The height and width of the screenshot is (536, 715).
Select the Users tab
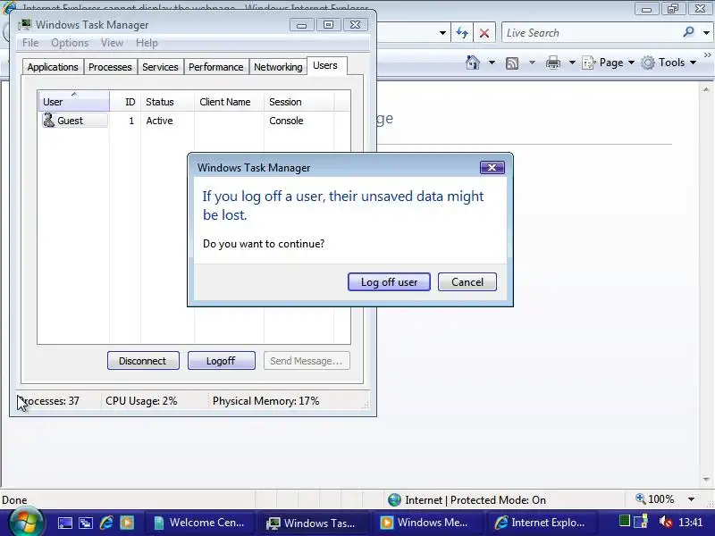click(x=325, y=65)
